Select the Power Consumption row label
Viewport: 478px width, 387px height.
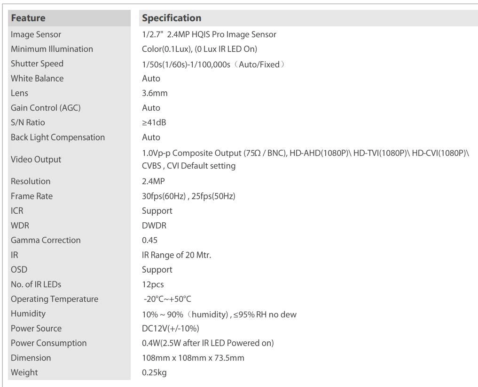(48, 343)
